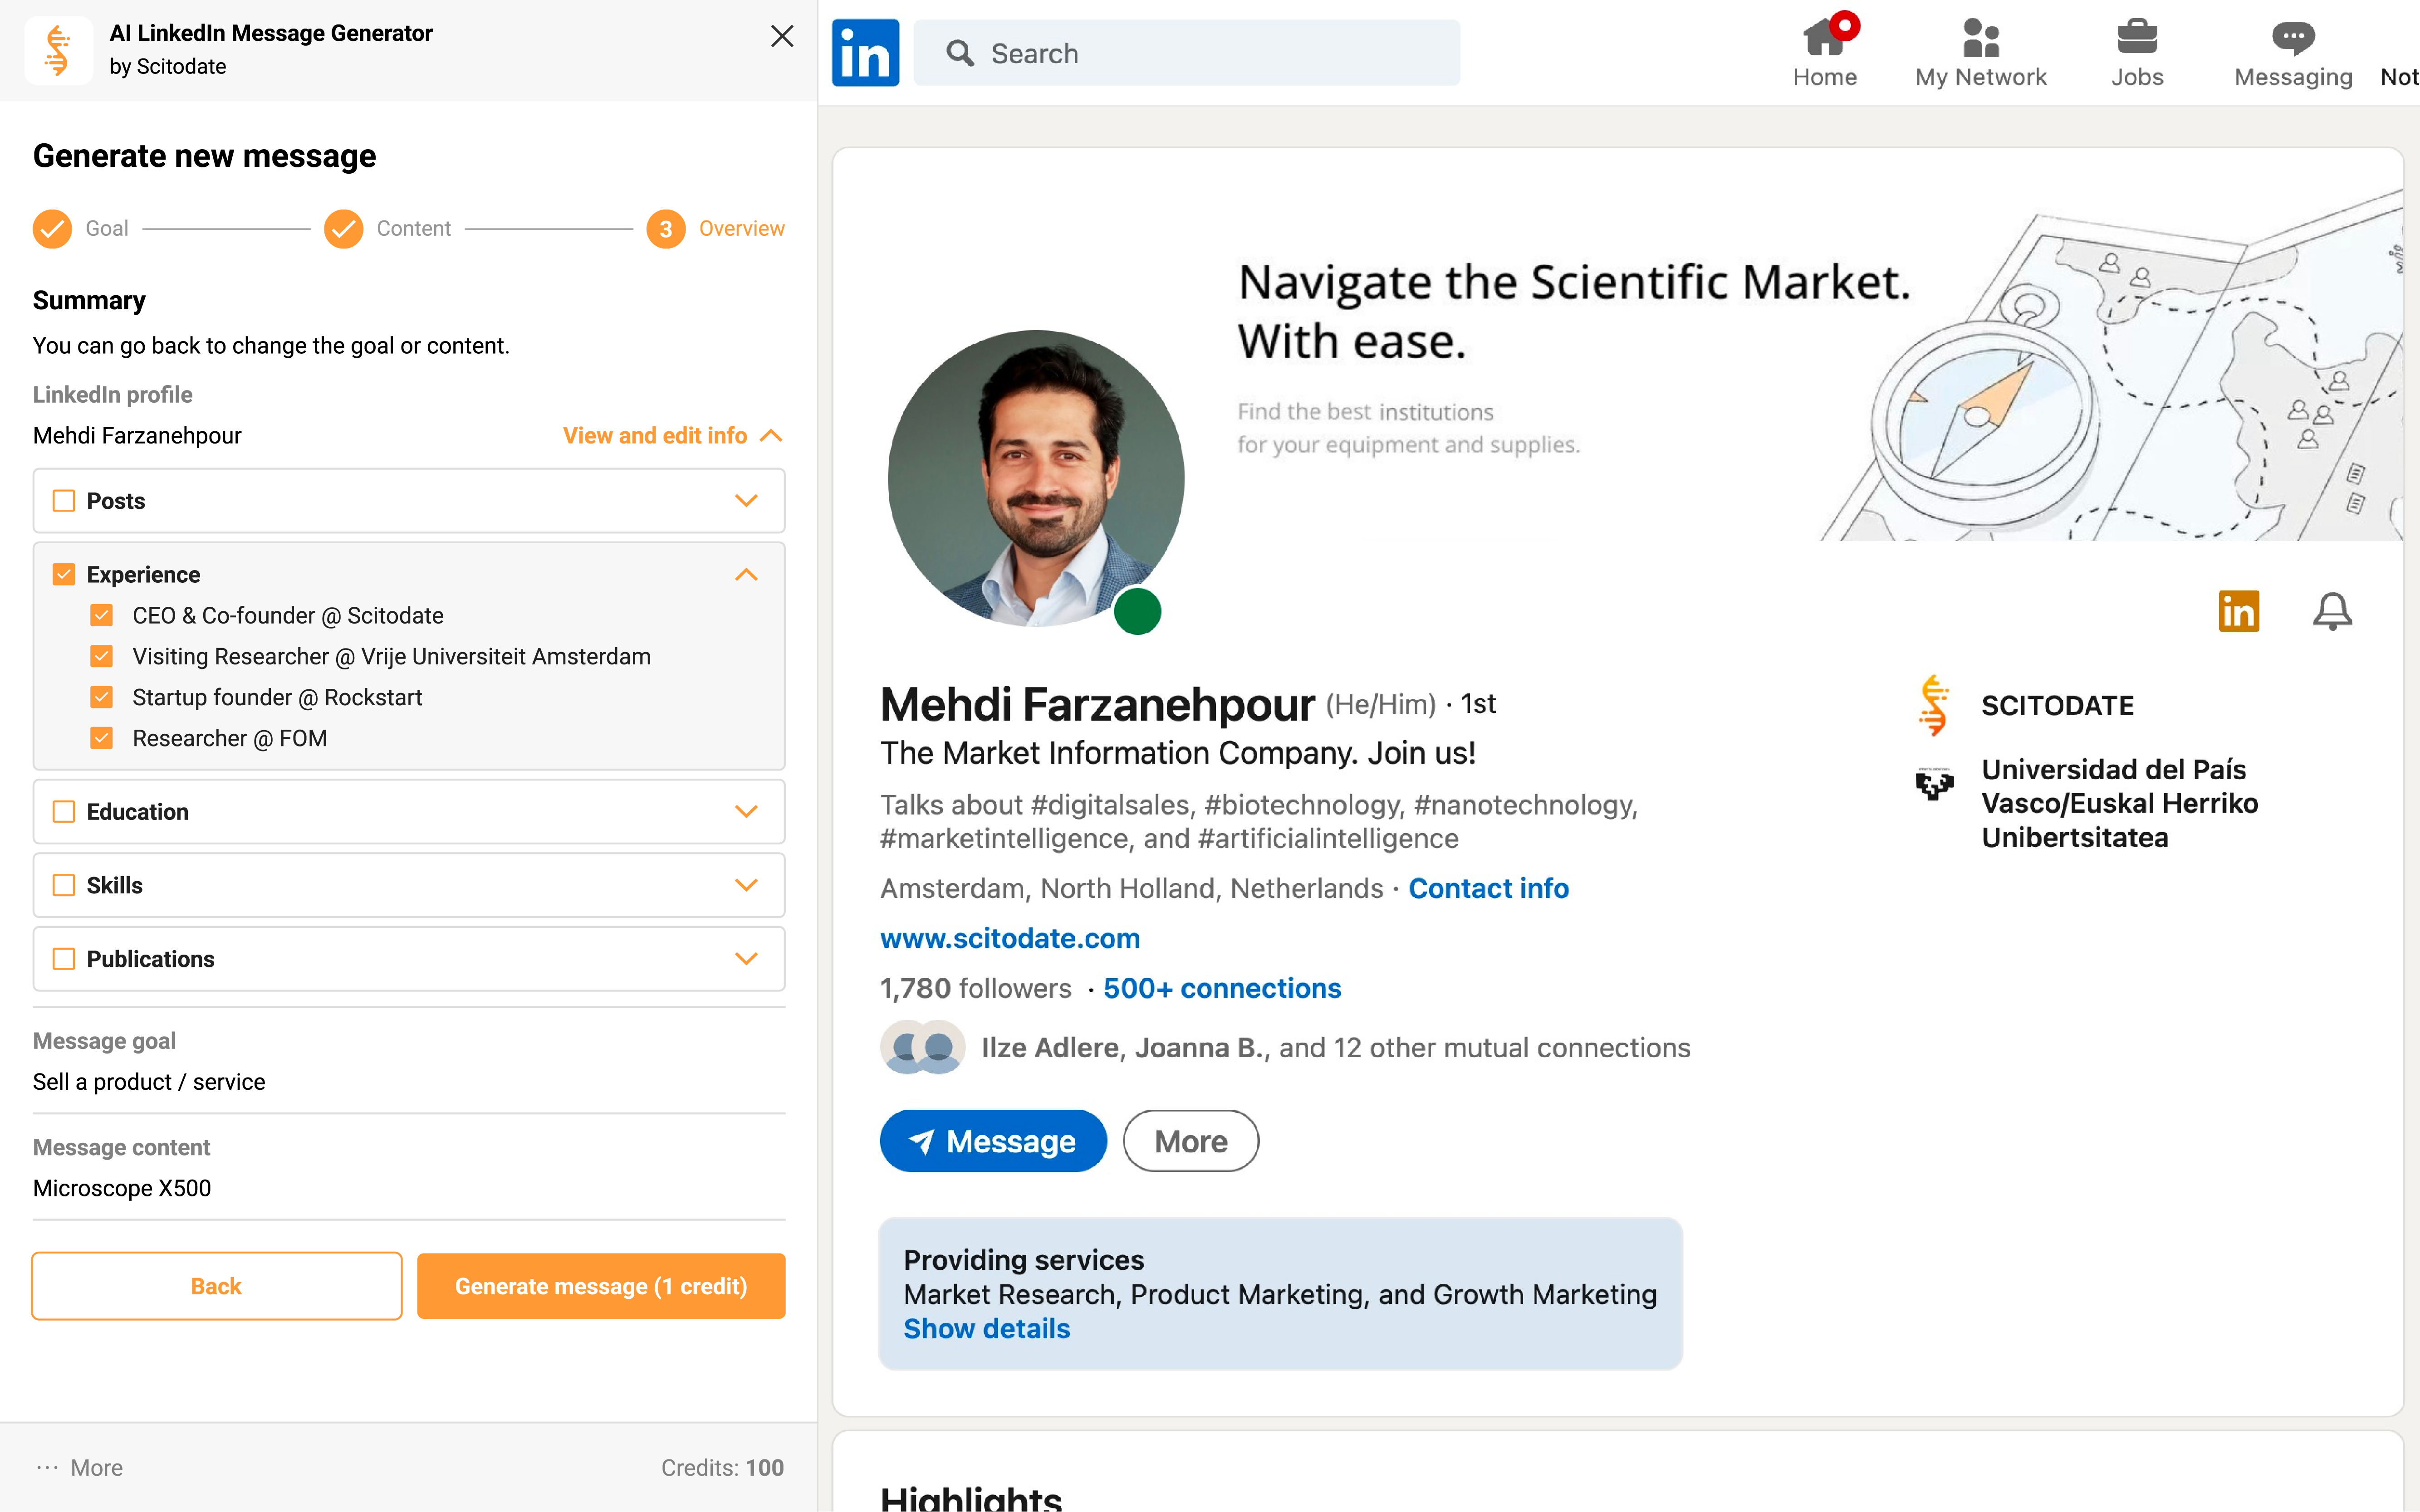Click Mehdi Farzanehpour's profile photo
The height and width of the screenshot is (1512, 2420).
(x=1035, y=479)
